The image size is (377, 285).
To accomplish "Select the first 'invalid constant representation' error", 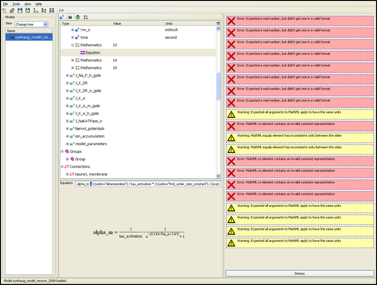I will (300, 126).
